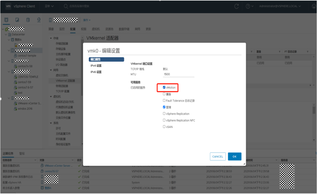This screenshot has height=194, width=317.
Task: Open Hosts and Clusters view icon
Action: [6, 20]
